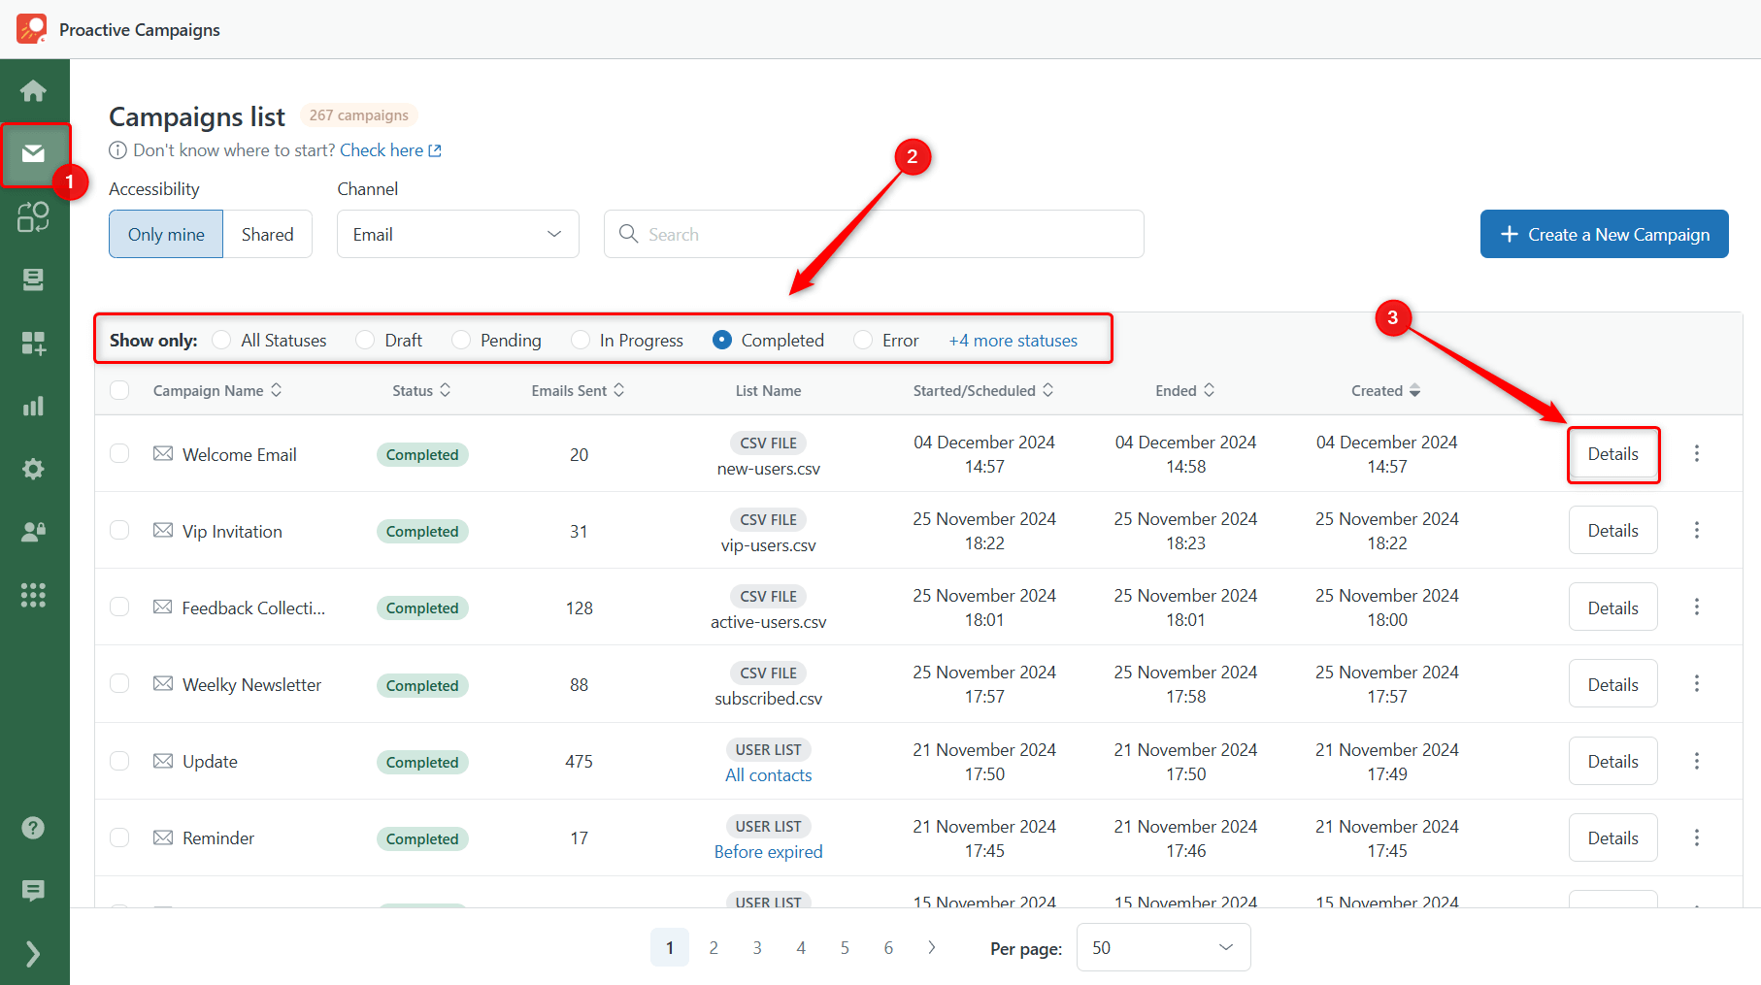Screen dimensions: 1761x985
Task: Select Pending status radio filter
Action: pyautogui.click(x=461, y=340)
